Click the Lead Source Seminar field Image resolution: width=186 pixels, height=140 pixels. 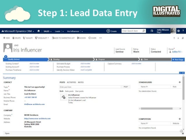(x=120, y=51)
